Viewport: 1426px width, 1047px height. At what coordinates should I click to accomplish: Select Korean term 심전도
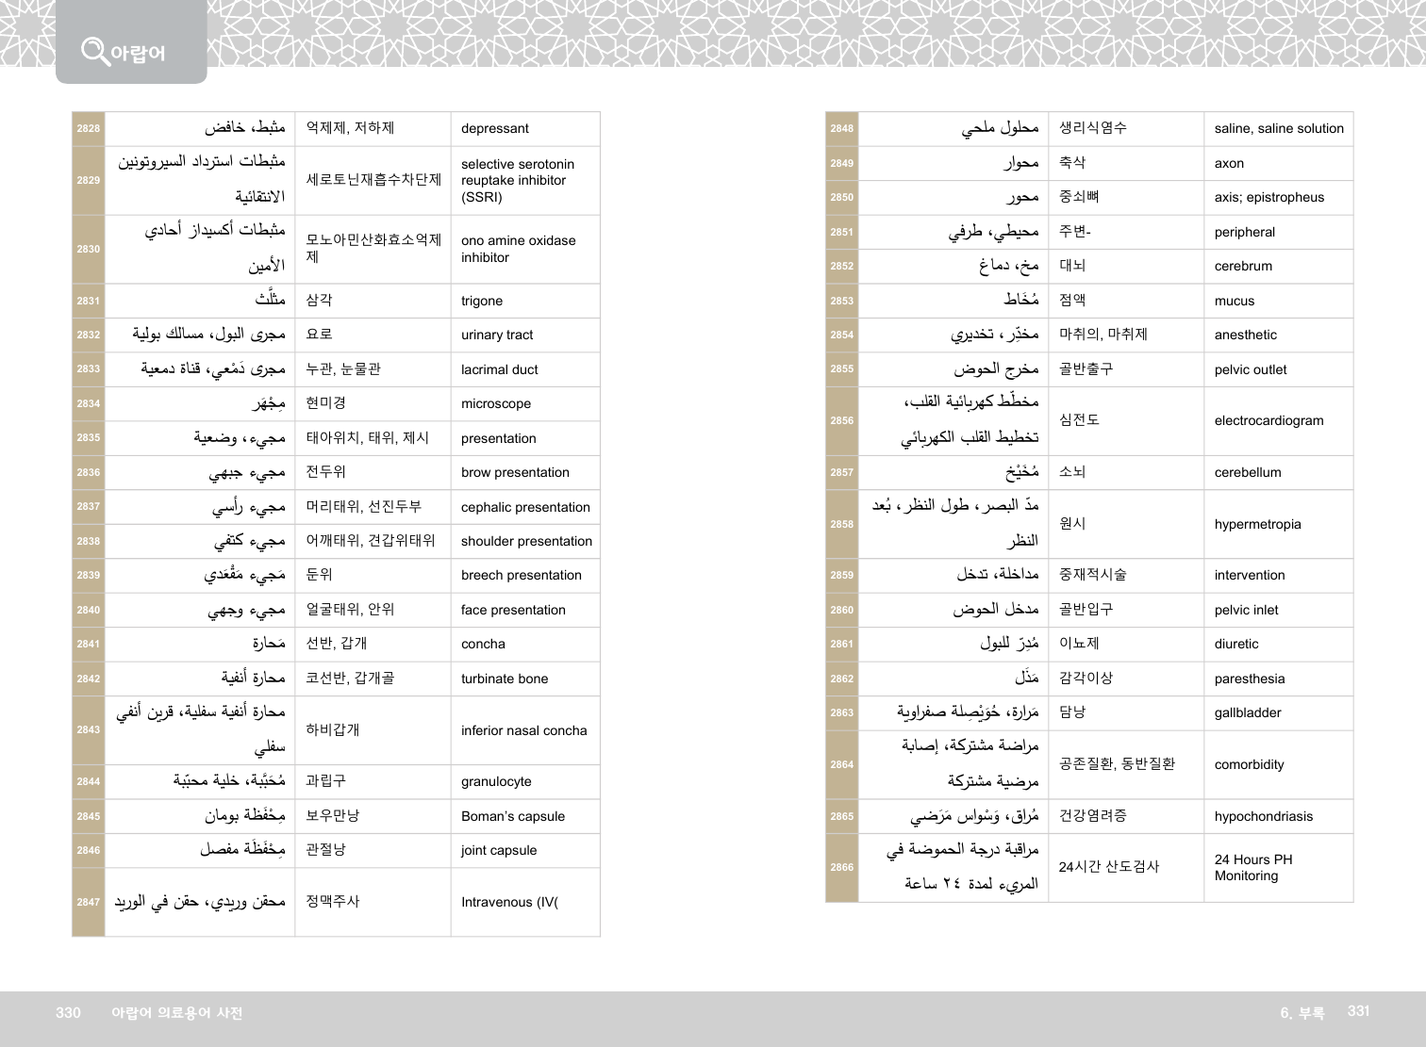point(1079,420)
